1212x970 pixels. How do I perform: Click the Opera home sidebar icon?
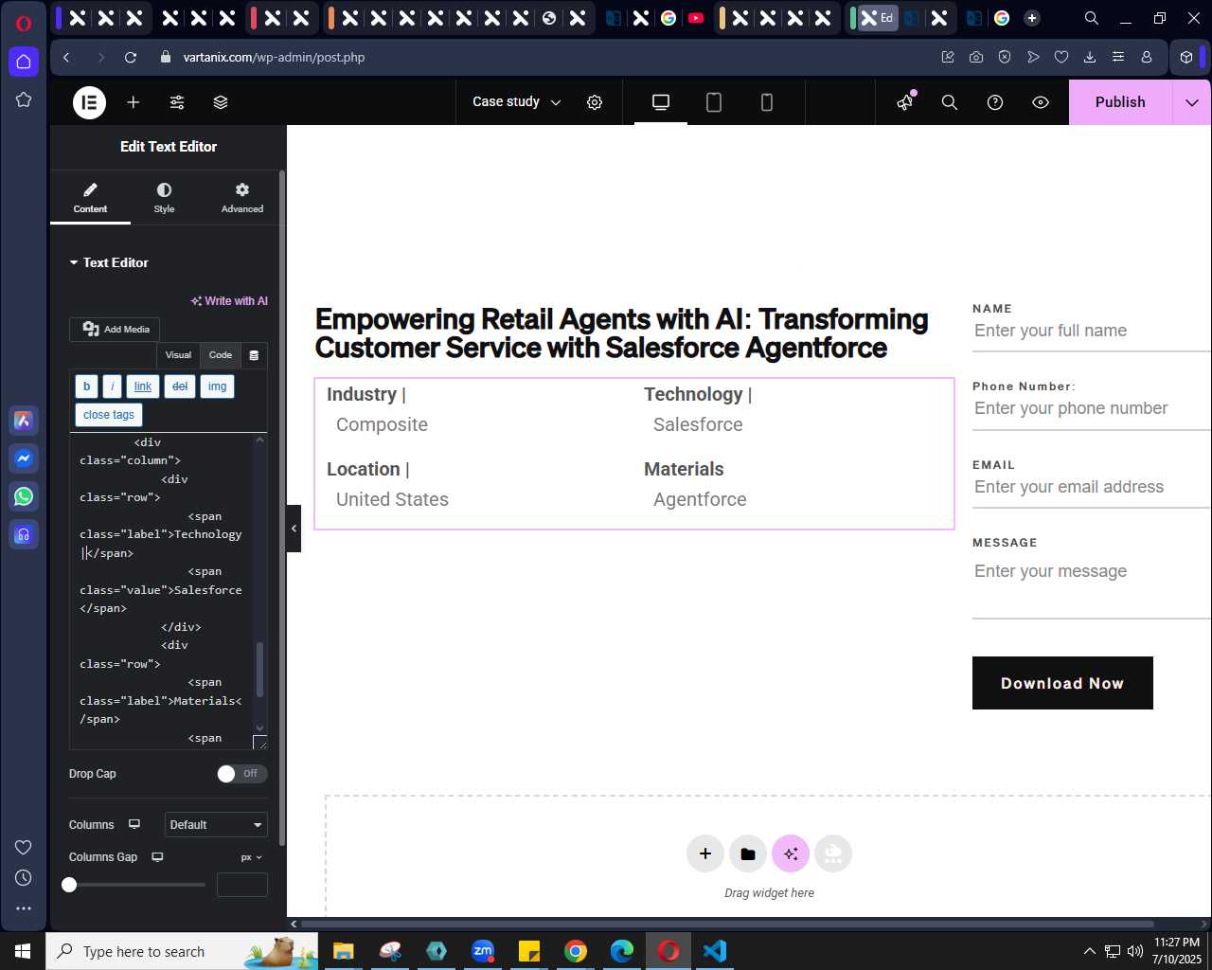coord(24,62)
